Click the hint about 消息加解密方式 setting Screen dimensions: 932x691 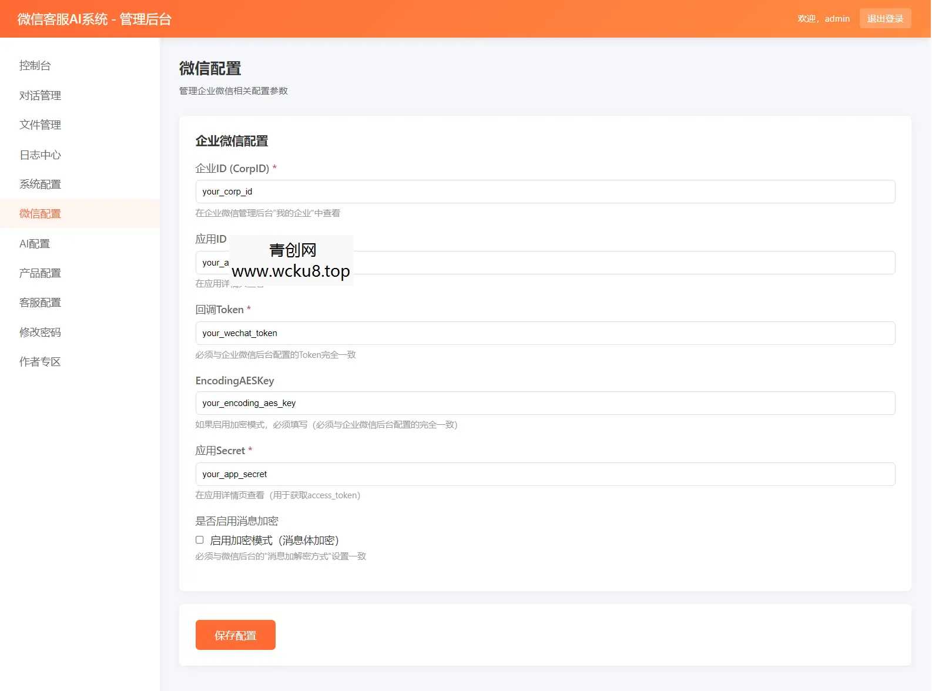[281, 556]
